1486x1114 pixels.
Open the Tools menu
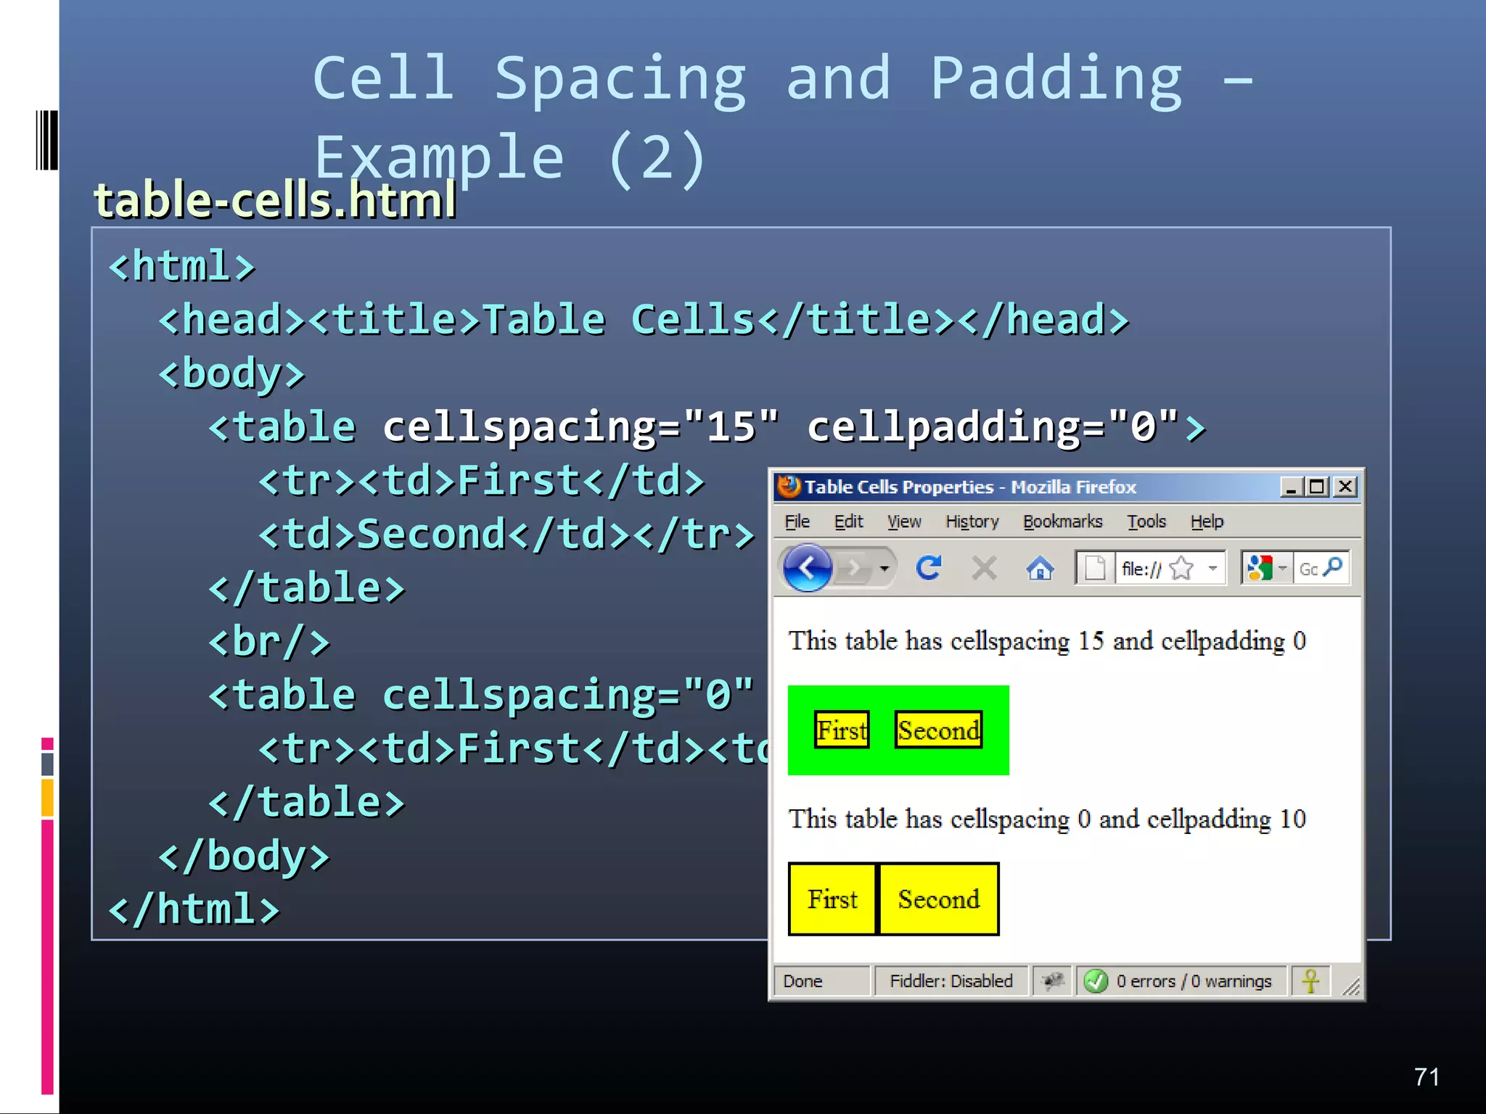1146,521
